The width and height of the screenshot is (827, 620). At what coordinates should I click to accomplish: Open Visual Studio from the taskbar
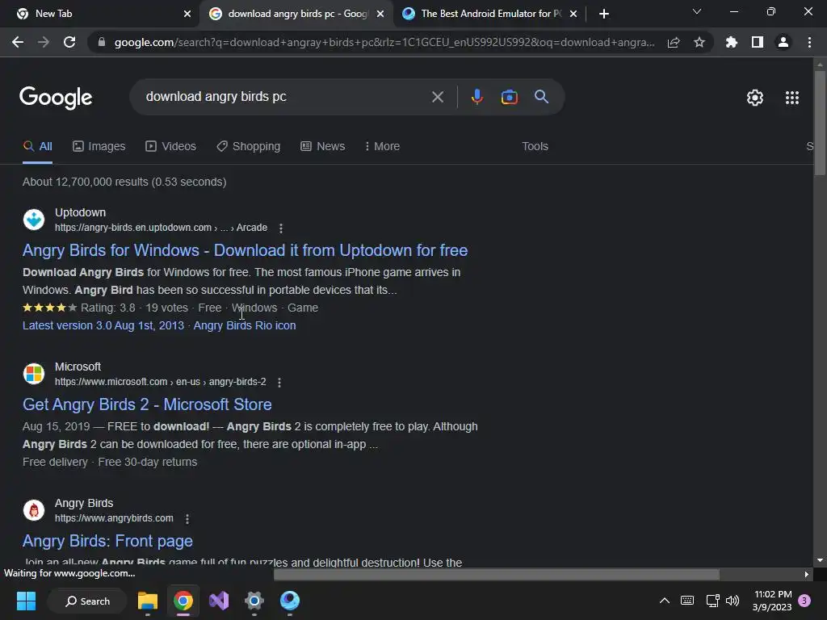[x=219, y=601]
